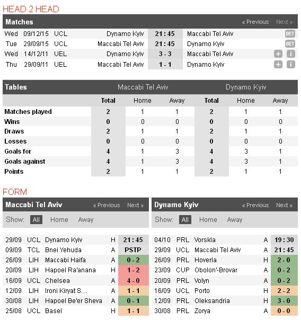301x320 pixels.
Task: Go to Previous in Head 2 Head matches
Action: click(255, 22)
